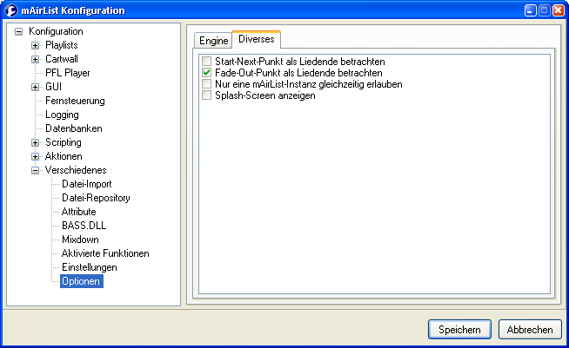Select the GUI tree item

(x=53, y=87)
